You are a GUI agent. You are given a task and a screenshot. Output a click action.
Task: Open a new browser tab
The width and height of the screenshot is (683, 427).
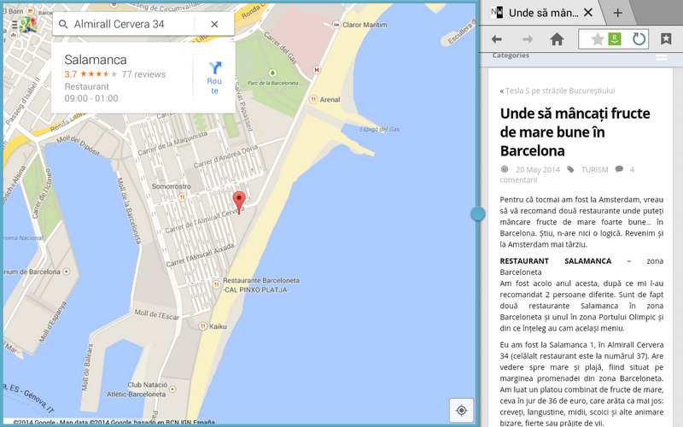pos(617,13)
